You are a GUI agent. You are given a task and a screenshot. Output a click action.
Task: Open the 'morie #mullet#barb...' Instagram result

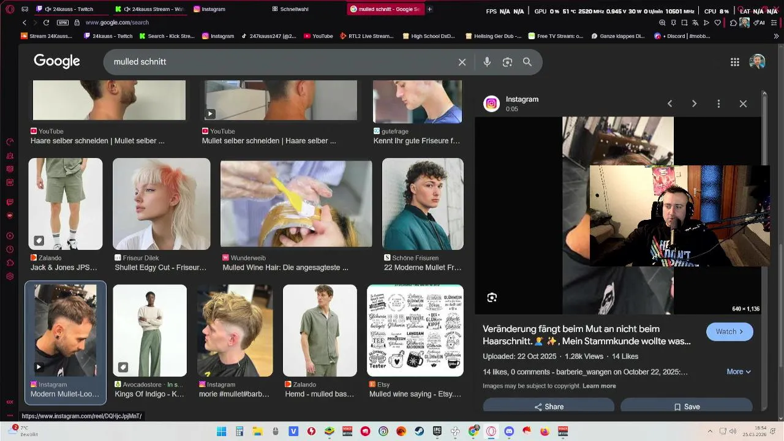pyautogui.click(x=234, y=394)
